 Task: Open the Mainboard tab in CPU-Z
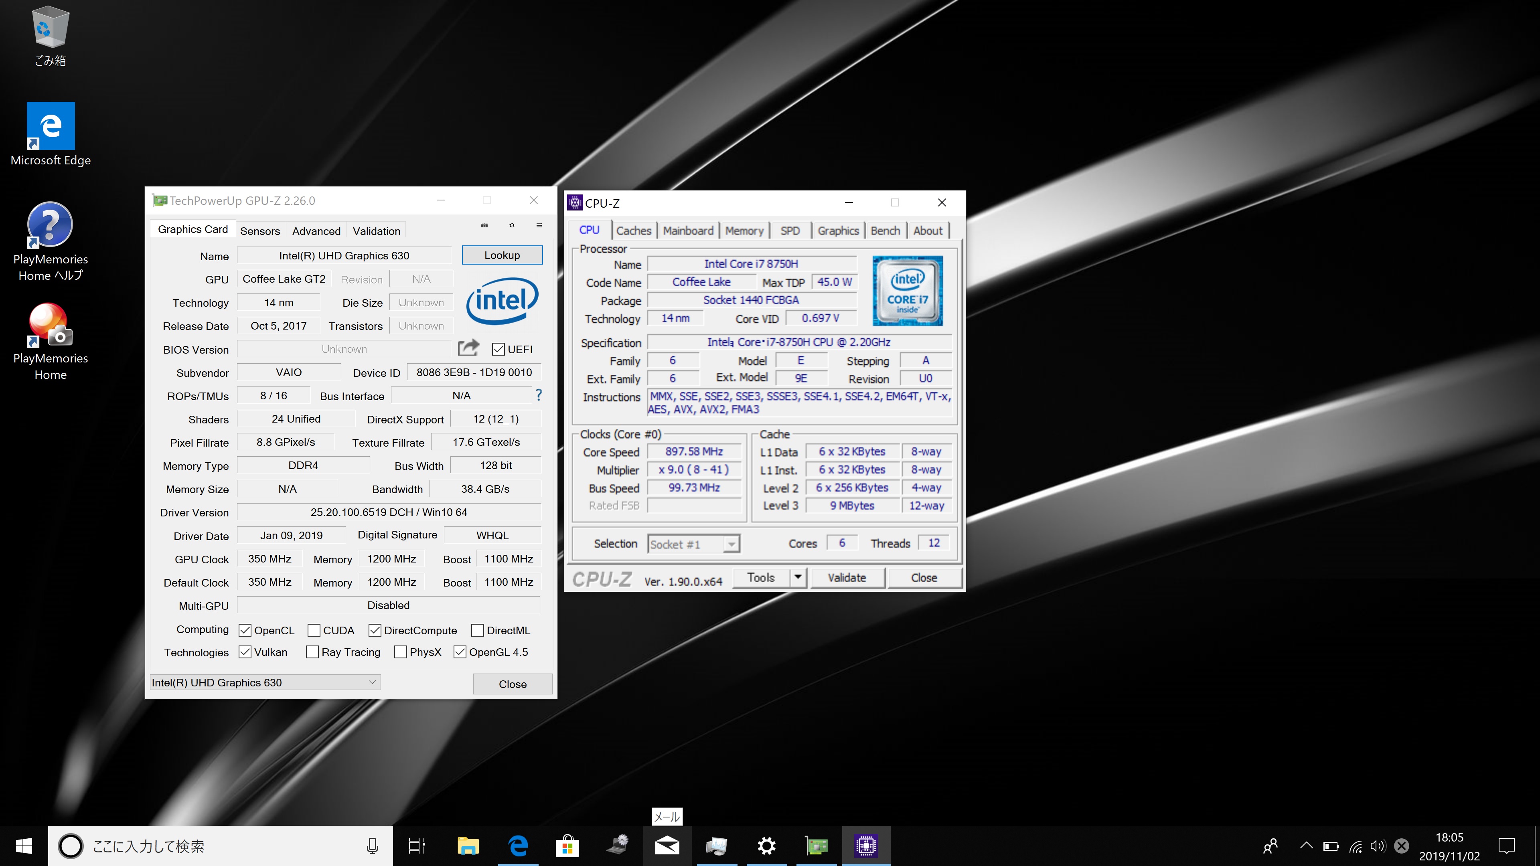tap(688, 231)
